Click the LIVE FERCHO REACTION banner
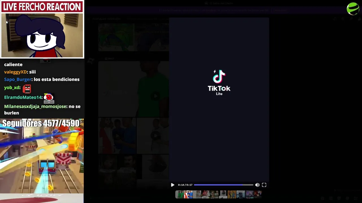Image resolution: width=362 pixels, height=203 pixels. [x=42, y=7]
